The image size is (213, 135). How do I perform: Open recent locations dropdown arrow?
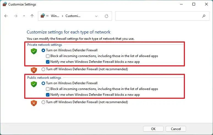tap(24, 16)
